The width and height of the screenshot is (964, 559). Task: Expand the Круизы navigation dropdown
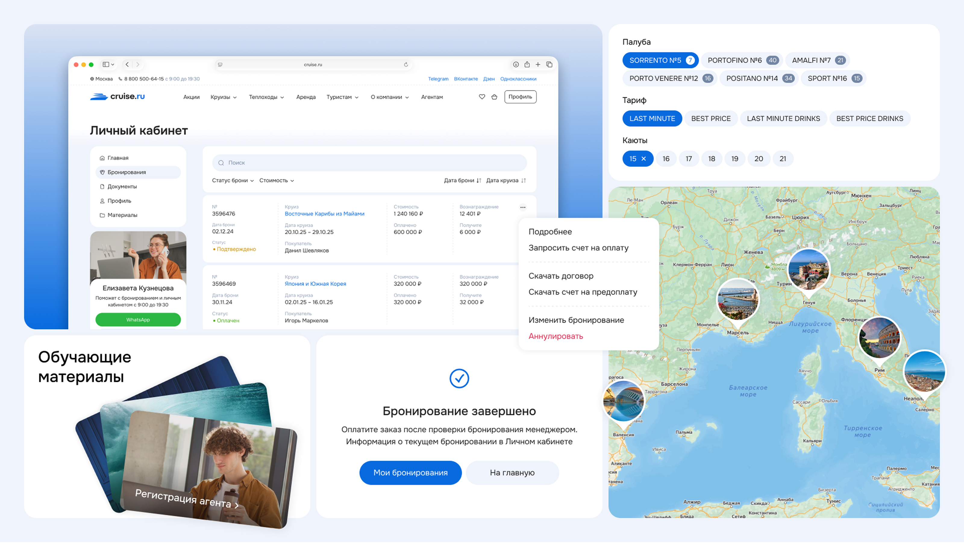(x=224, y=97)
